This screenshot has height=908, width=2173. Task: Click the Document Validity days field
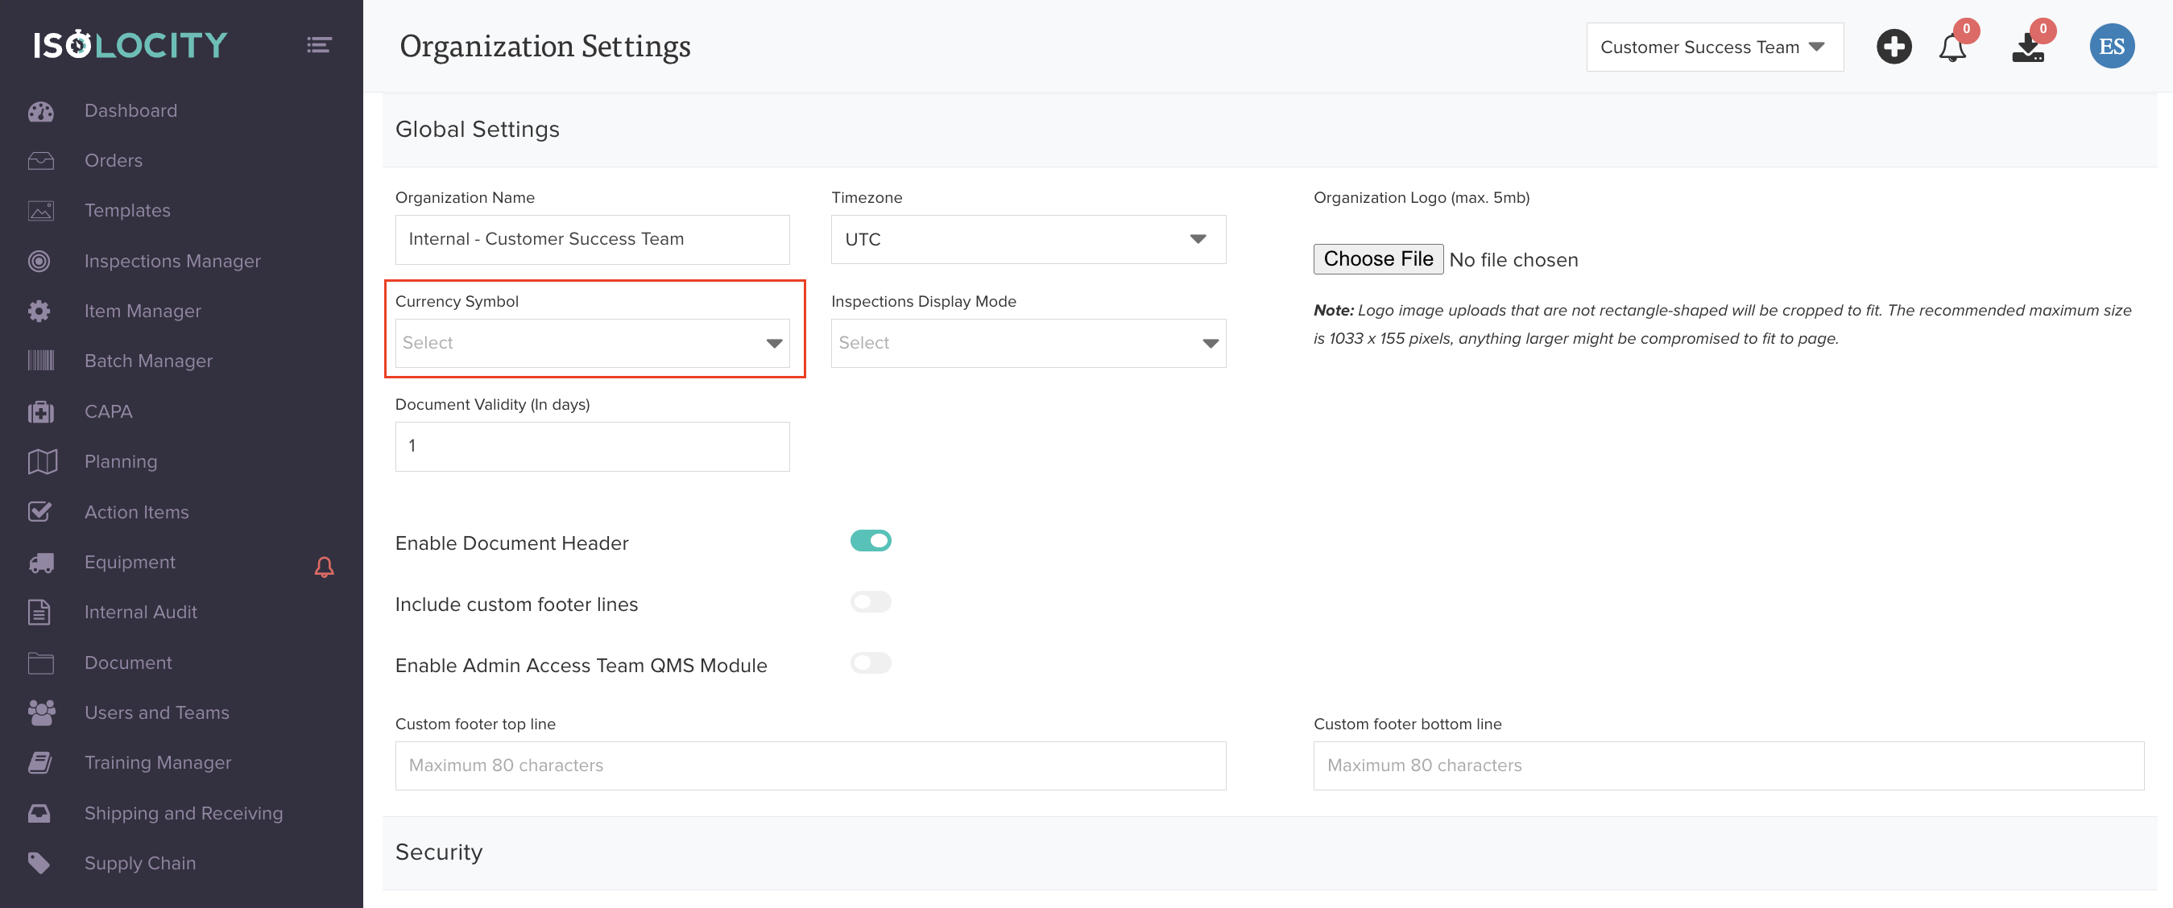point(592,446)
